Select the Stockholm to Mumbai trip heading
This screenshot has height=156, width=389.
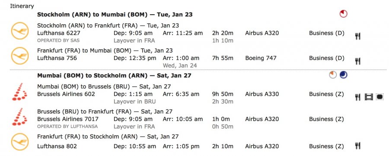(x=115, y=15)
